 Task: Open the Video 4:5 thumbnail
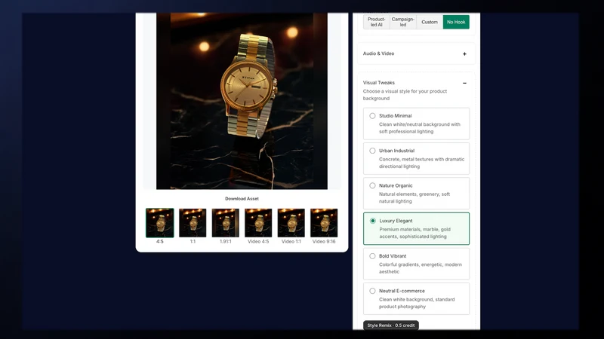tap(258, 223)
